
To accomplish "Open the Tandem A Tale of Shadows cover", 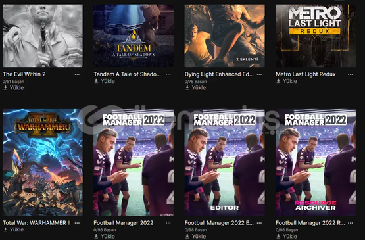I will [x=134, y=36].
